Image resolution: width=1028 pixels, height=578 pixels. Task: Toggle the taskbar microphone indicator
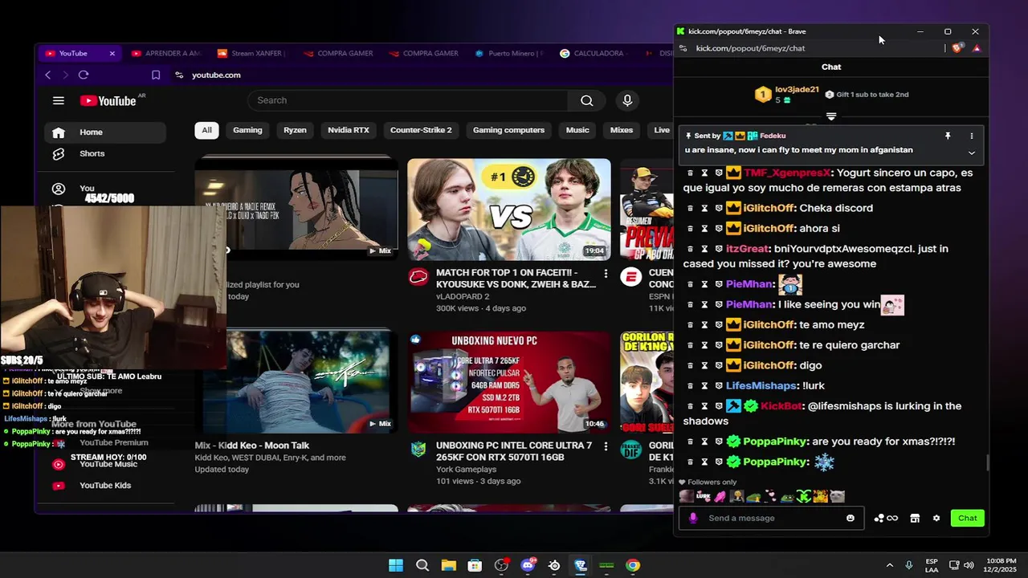908,565
